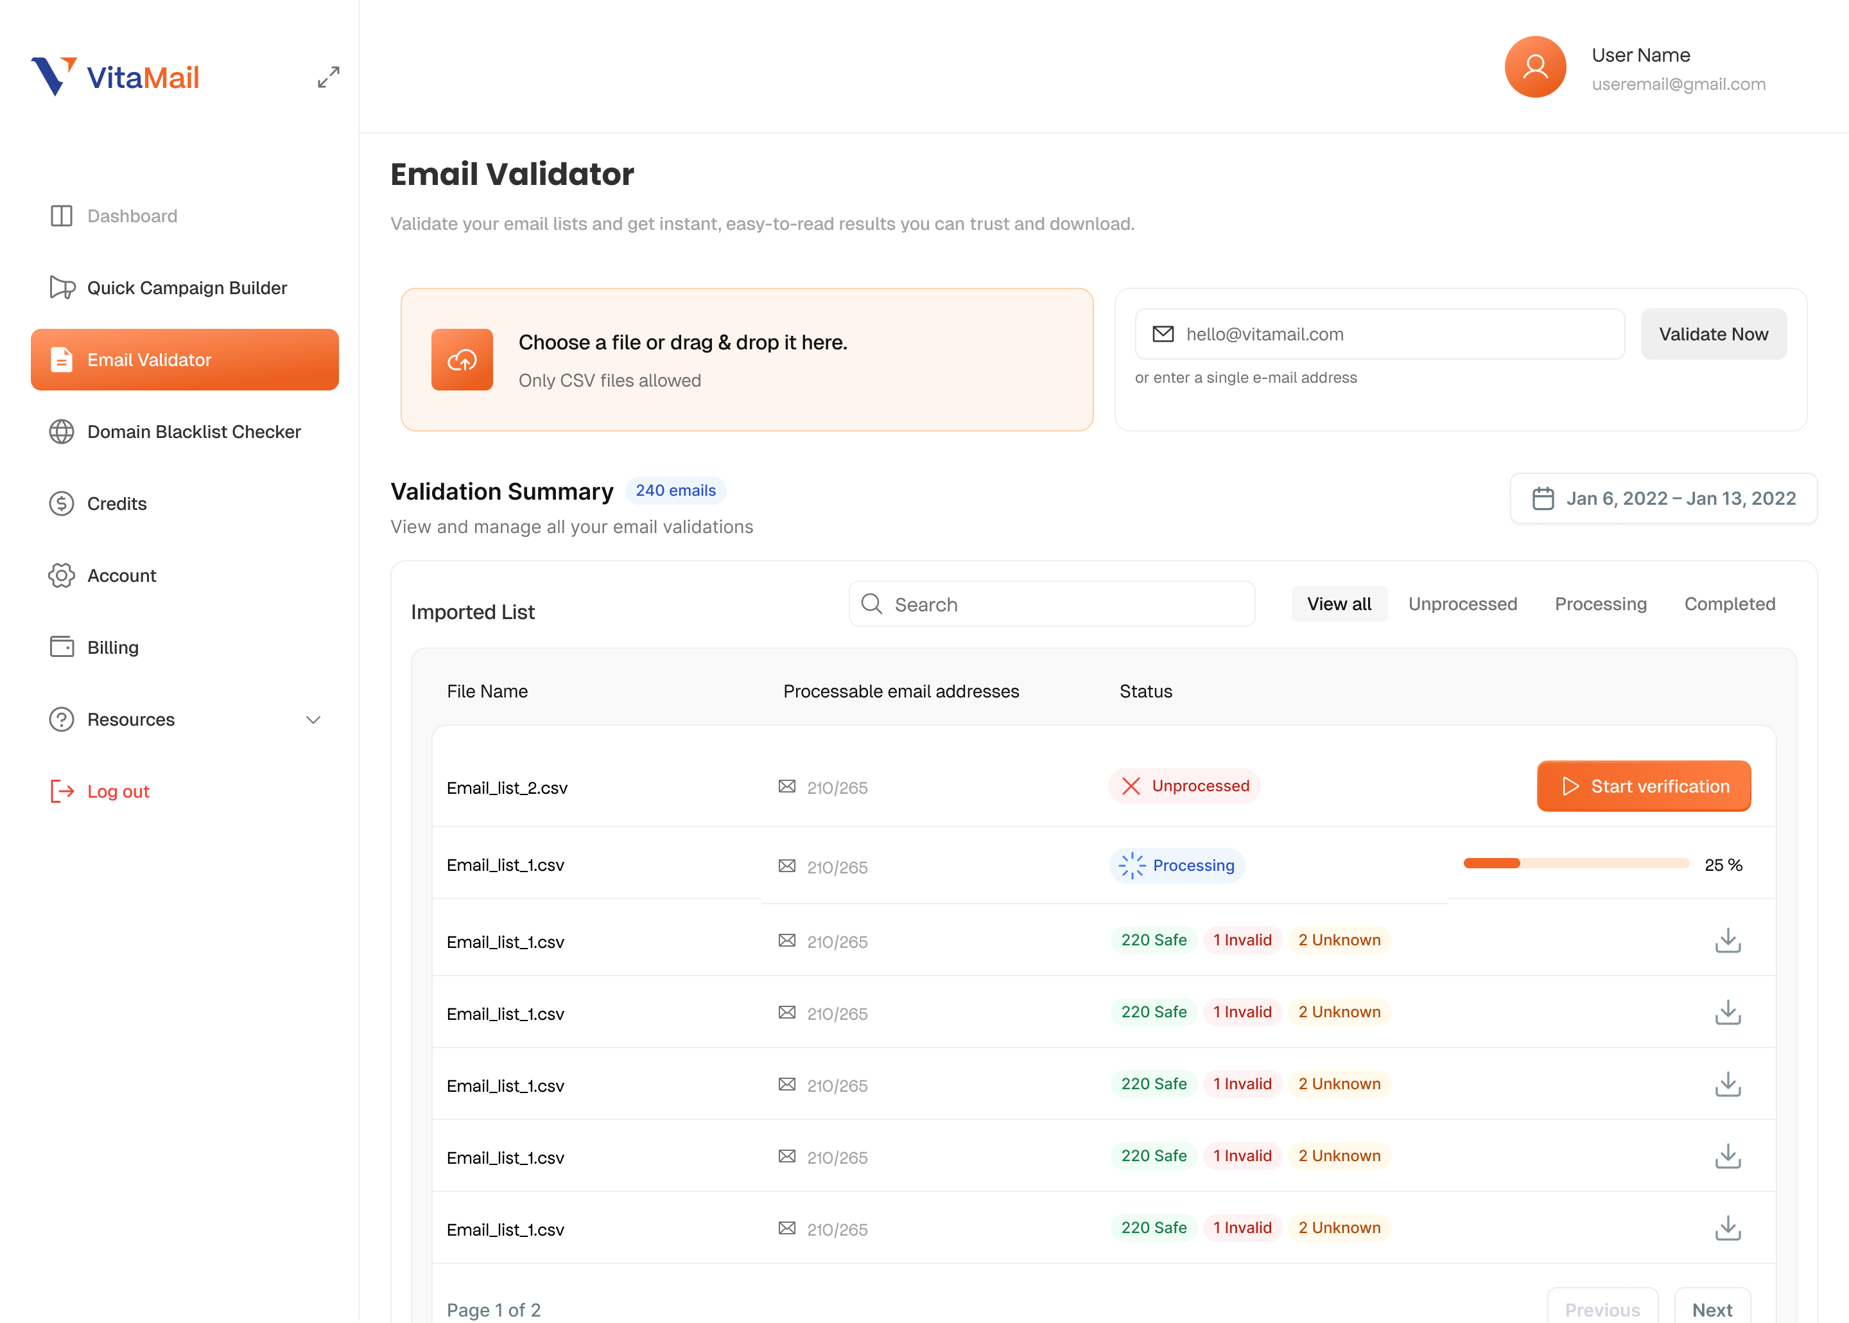
Task: Select the Unprocessed filter tab
Action: point(1463,604)
